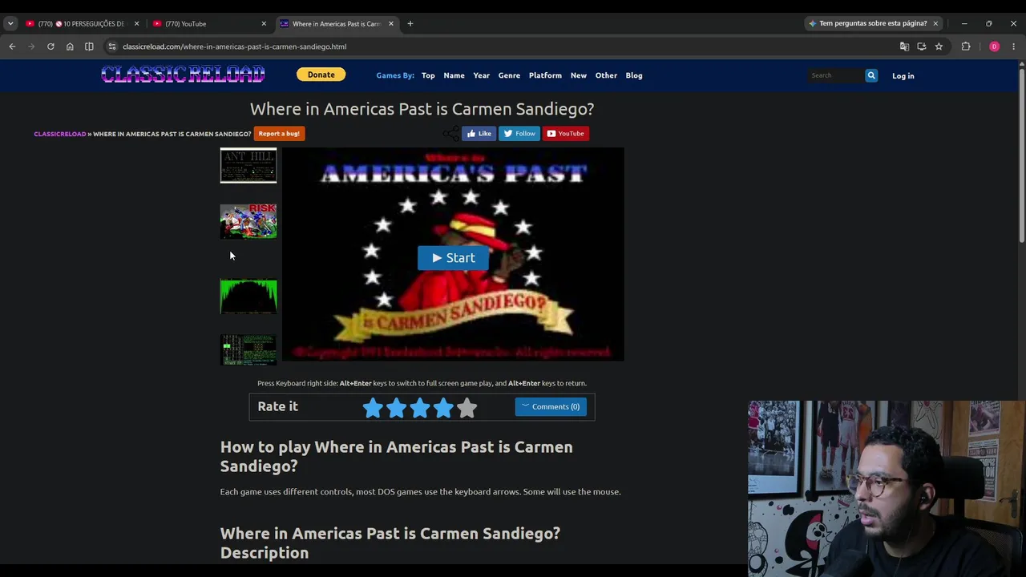Open the New games menu item
Viewport: 1026px width, 577px height.
pyautogui.click(x=579, y=75)
